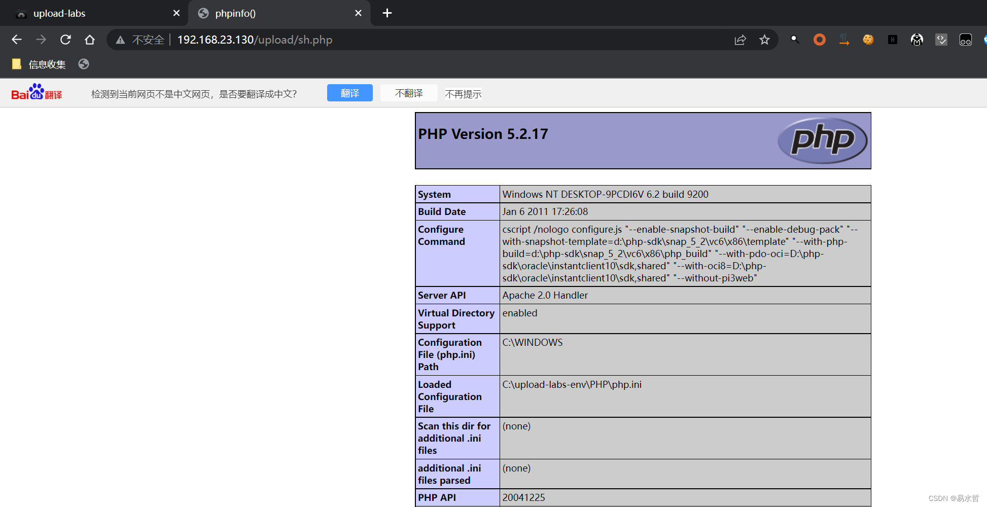Click (none) in the Scan this dir row
Image resolution: width=987 pixels, height=507 pixels.
tap(516, 426)
